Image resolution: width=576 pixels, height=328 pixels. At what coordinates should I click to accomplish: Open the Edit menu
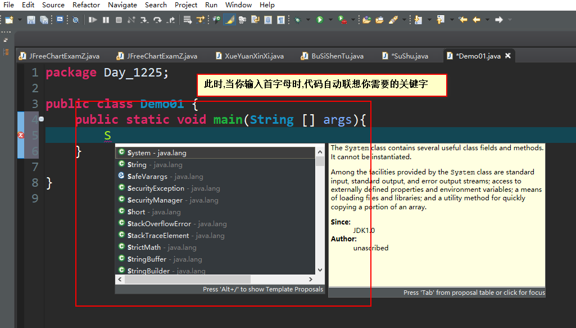28,5
